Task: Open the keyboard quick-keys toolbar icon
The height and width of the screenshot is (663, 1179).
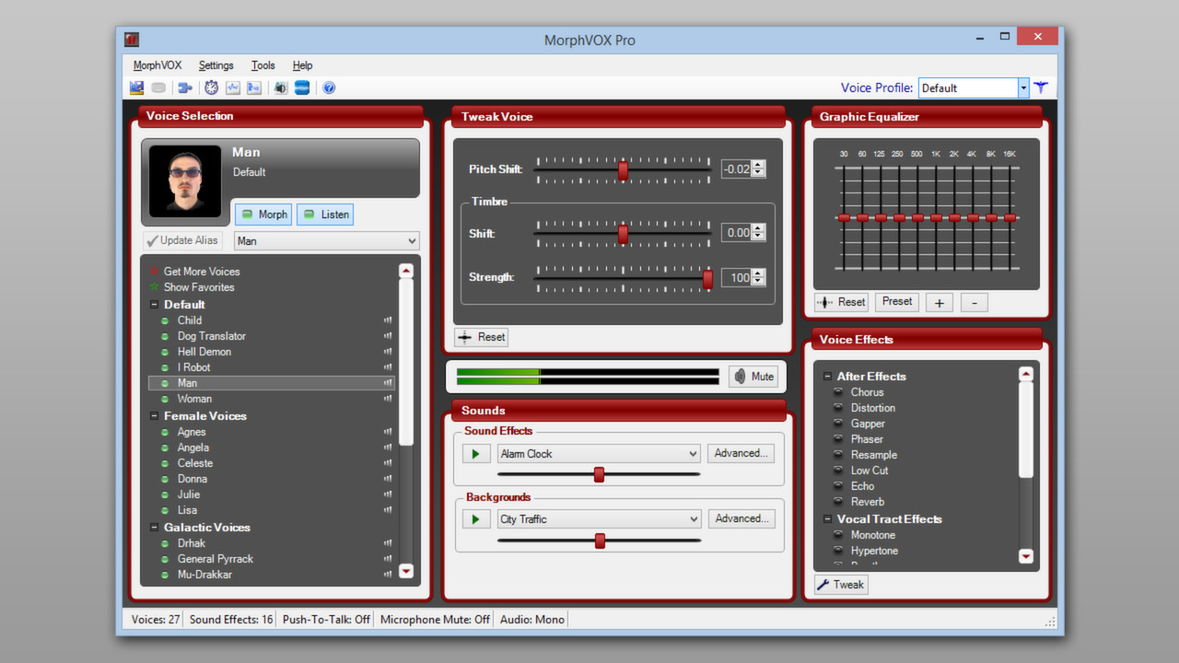Action: (158, 87)
